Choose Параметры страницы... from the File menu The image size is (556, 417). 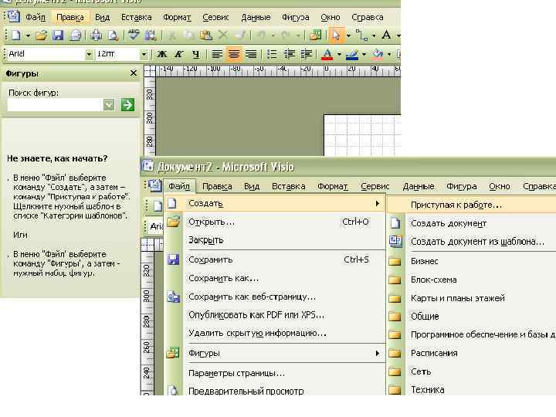point(275,373)
